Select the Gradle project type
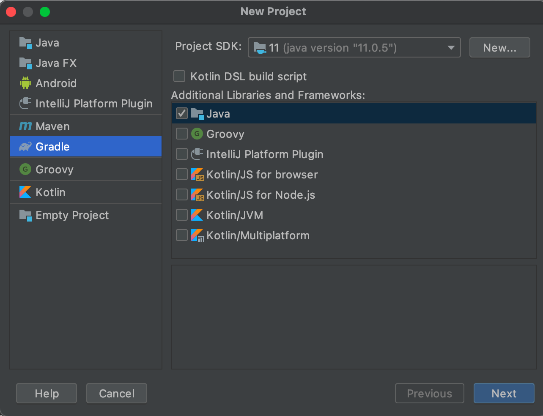 tap(86, 147)
